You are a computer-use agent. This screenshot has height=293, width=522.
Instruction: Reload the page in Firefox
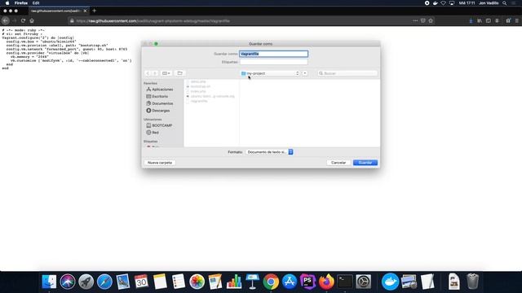(x=23, y=20)
